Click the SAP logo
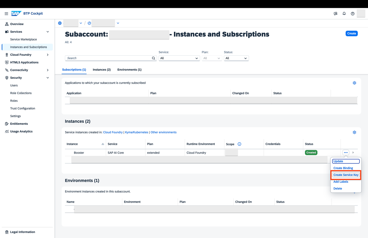Viewport: 368px width, 238px height. pyautogui.click(x=16, y=13)
